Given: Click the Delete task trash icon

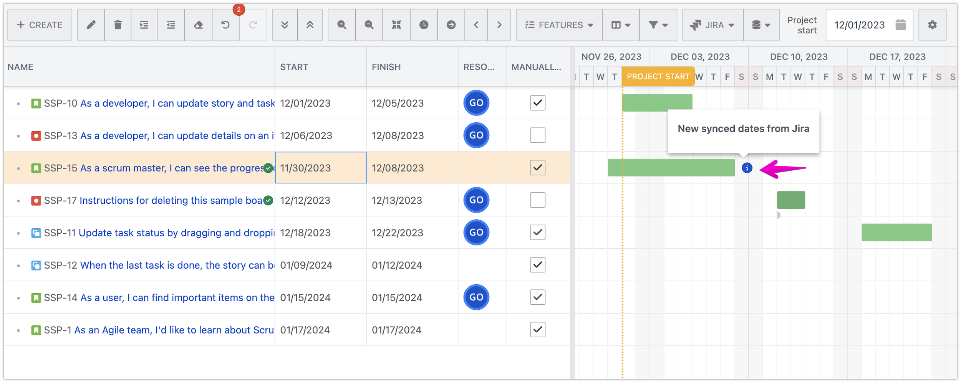Looking at the screenshot, I should [118, 25].
